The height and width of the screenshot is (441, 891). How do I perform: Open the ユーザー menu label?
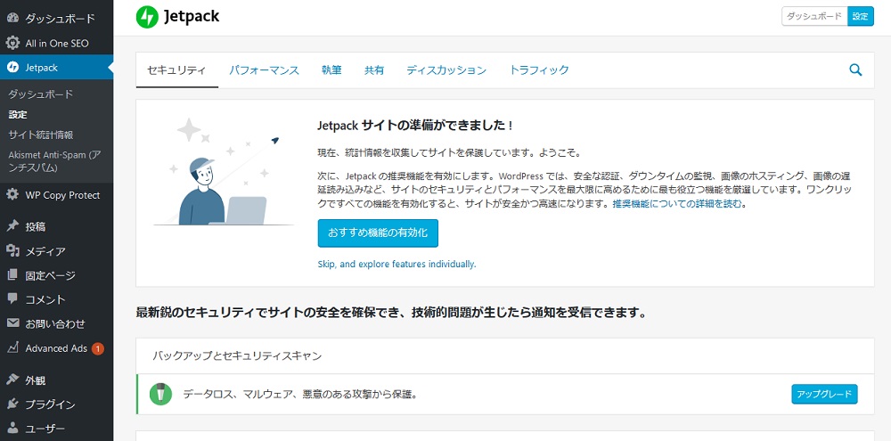click(45, 429)
